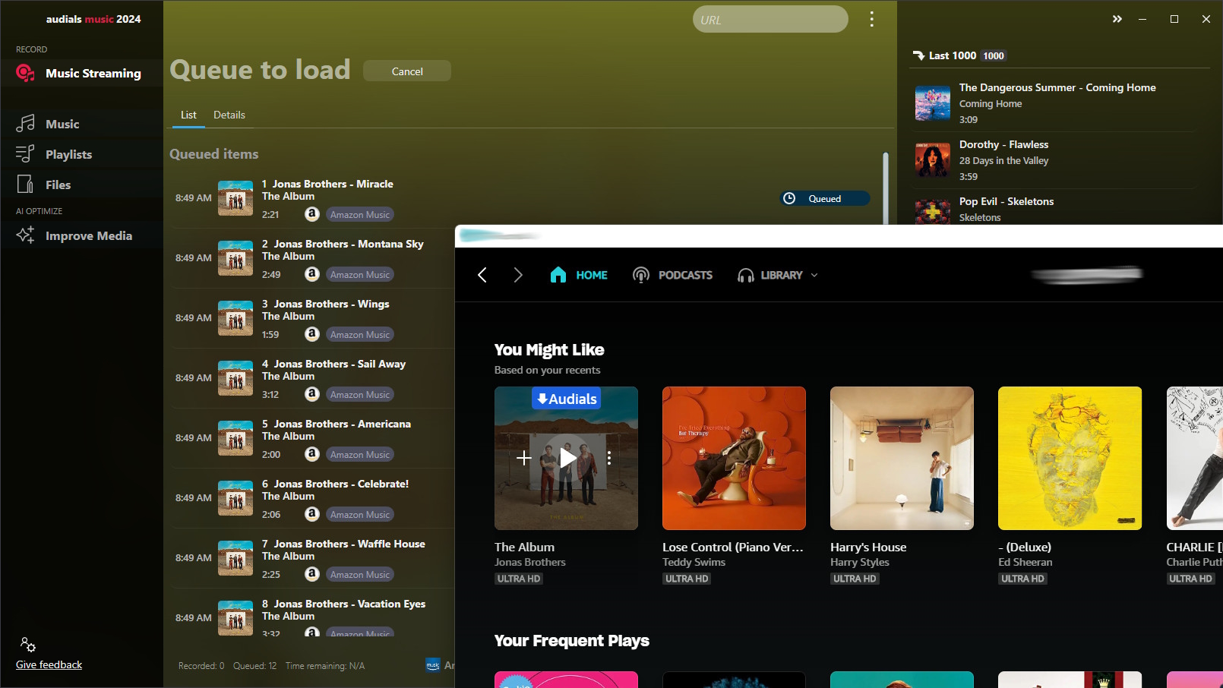Click the Amazon icon on the Americana row
Screen dimensions: 1223x688
[x=311, y=454]
